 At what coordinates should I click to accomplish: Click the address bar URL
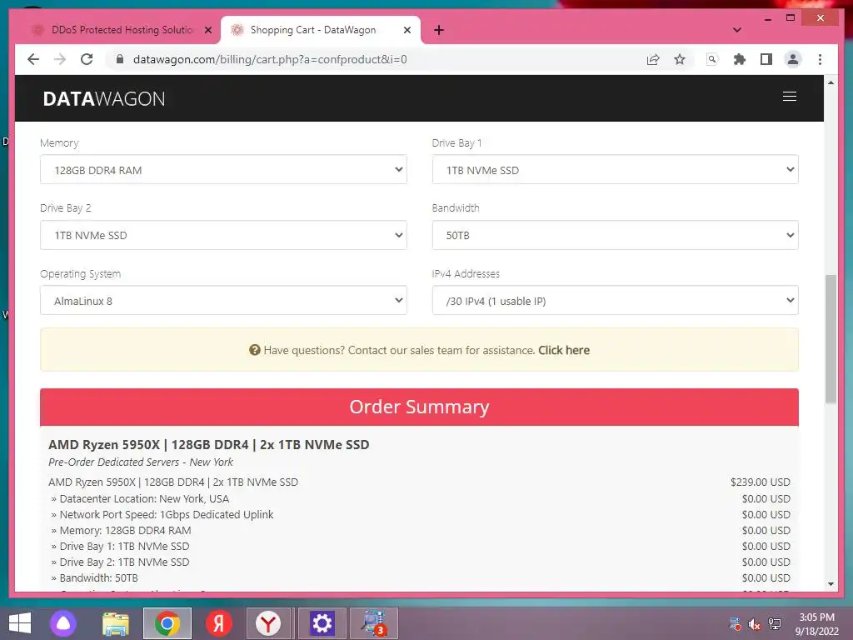tap(270, 59)
